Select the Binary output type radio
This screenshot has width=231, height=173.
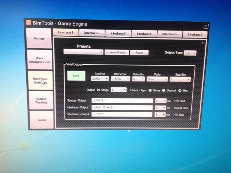150,90
